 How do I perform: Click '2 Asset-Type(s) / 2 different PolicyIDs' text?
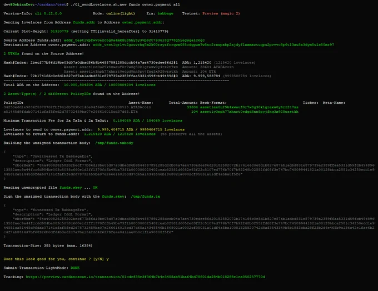[47, 94]
